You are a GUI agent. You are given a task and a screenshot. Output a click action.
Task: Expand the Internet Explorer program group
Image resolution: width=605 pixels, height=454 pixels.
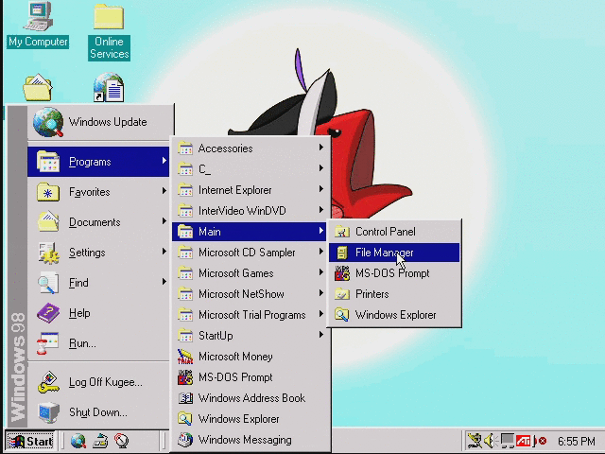(249, 190)
